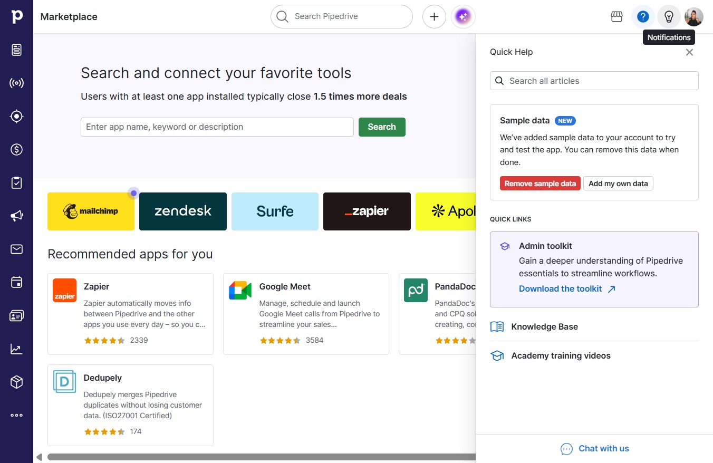
Task: Click the Admin toolkit heading
Action: (x=545, y=246)
